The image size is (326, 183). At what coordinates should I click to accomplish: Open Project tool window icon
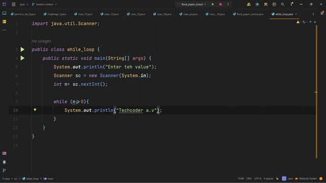point(4,13)
